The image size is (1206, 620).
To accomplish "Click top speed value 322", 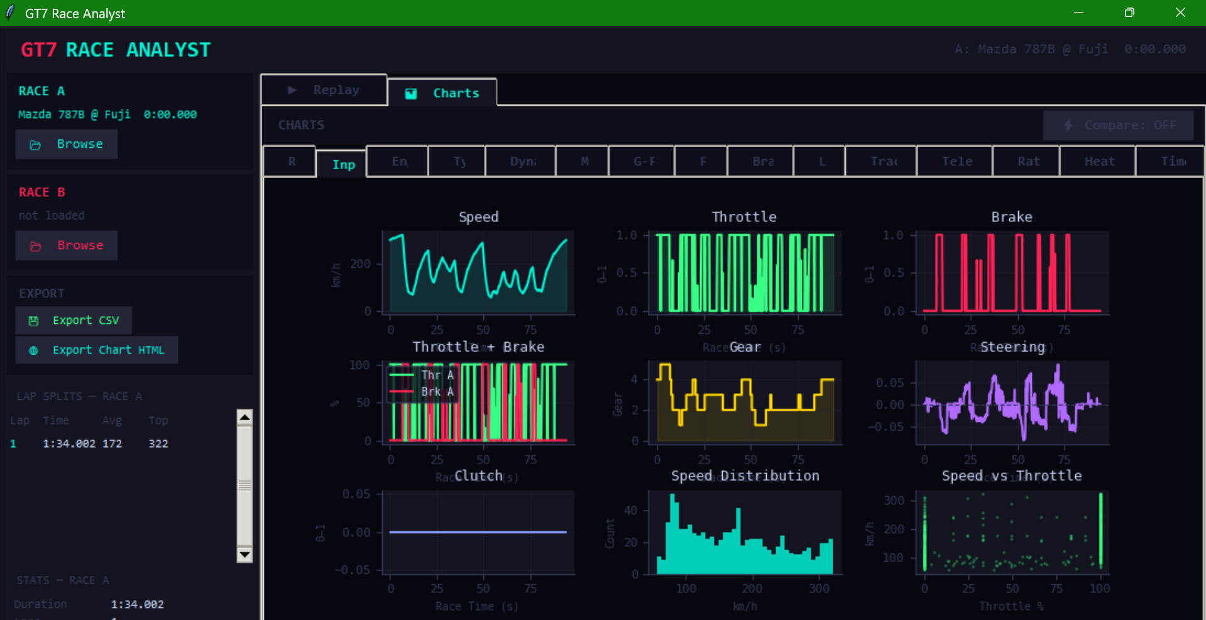I will [x=158, y=444].
